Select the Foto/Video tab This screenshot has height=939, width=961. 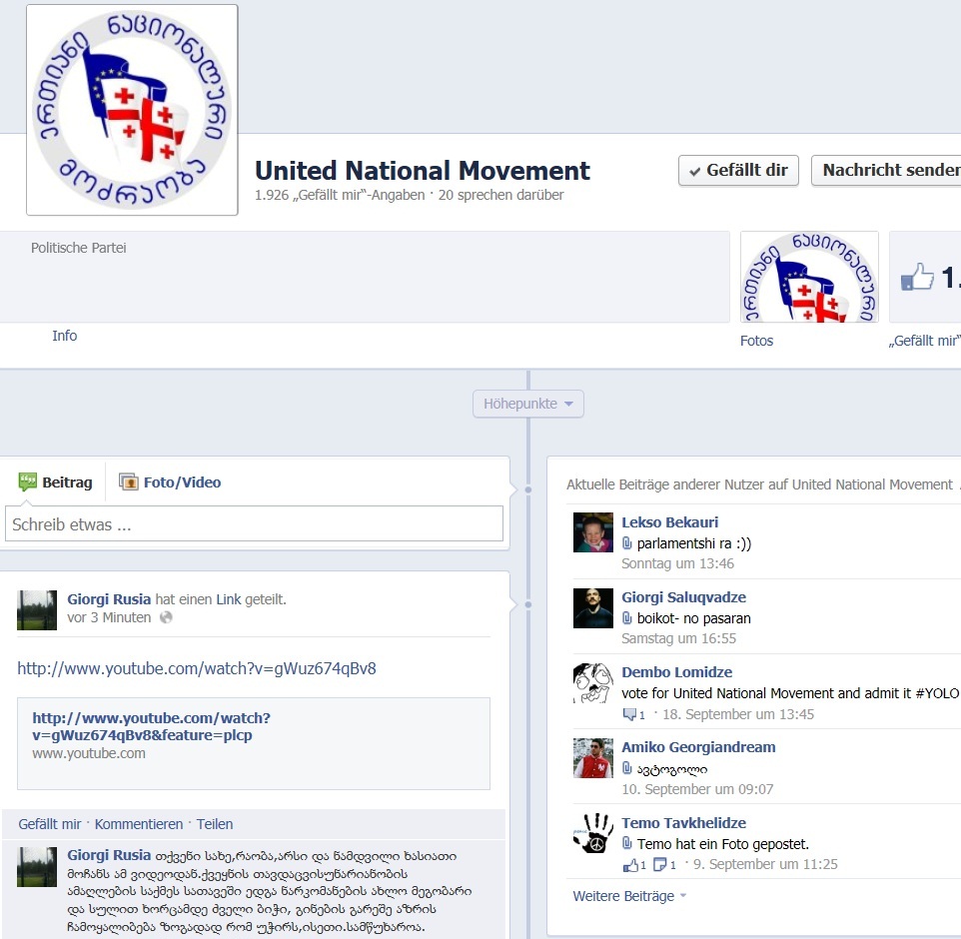pyautogui.click(x=170, y=482)
